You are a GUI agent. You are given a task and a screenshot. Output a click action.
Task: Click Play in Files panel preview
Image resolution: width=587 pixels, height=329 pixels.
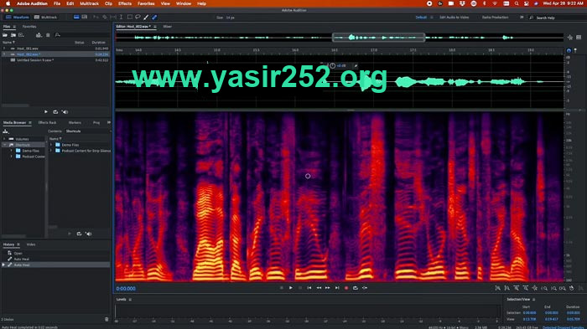46,112
